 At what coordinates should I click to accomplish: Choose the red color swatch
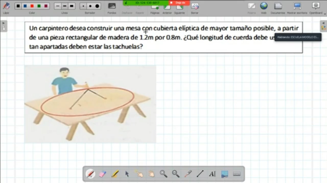point(32,6)
